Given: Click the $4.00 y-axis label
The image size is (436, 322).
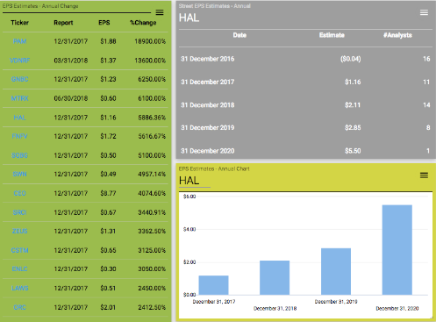Looking at the screenshot, I should coord(189,229).
